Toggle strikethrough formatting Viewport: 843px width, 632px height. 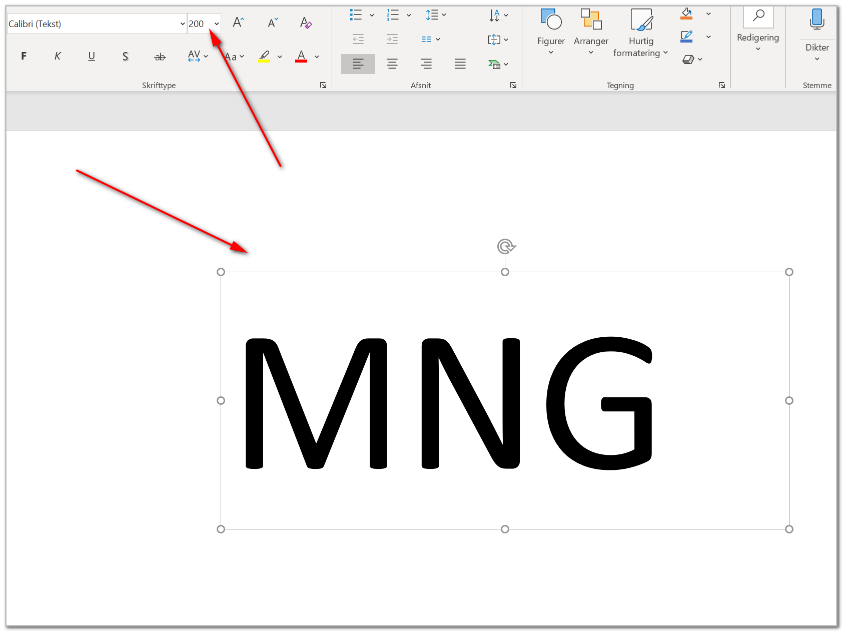click(160, 57)
